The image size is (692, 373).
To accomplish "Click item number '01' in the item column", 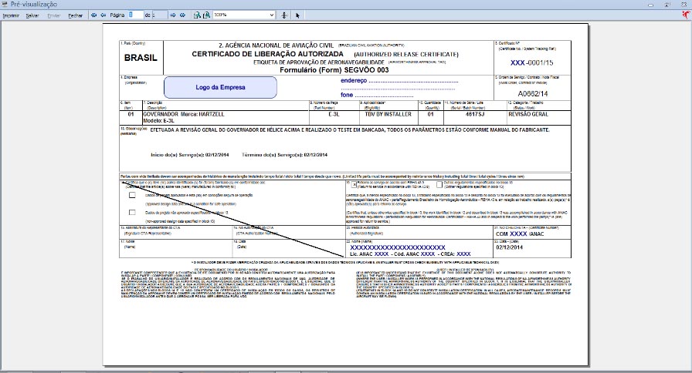I will click(x=131, y=114).
